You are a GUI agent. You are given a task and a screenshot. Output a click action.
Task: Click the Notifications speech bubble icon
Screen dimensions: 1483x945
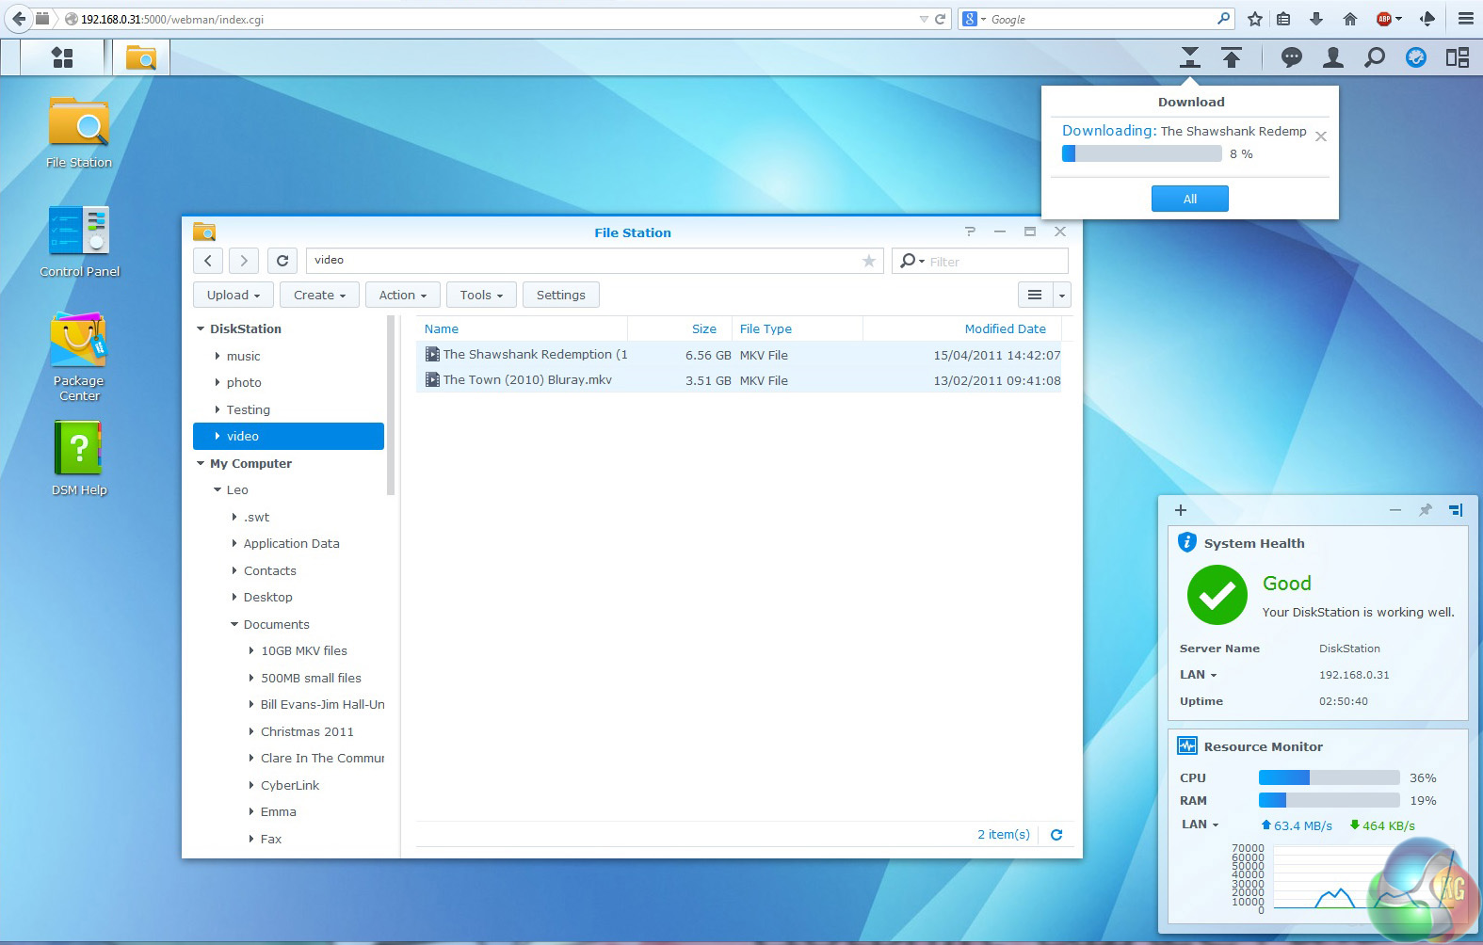coord(1291,58)
